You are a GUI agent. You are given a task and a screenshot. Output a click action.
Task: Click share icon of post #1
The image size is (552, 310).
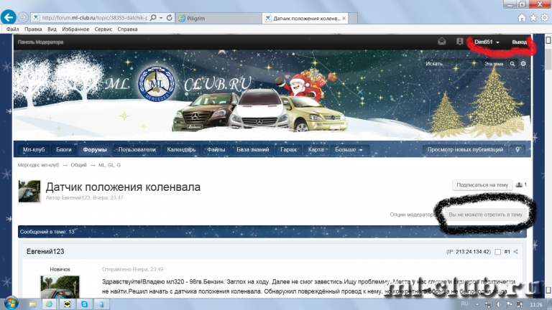pyautogui.click(x=516, y=252)
